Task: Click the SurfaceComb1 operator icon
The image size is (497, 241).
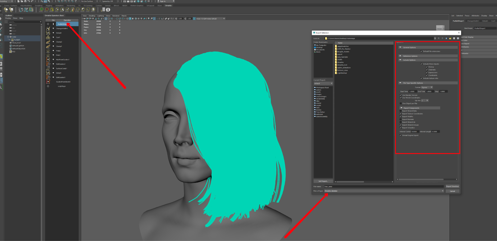Action: [48, 69]
